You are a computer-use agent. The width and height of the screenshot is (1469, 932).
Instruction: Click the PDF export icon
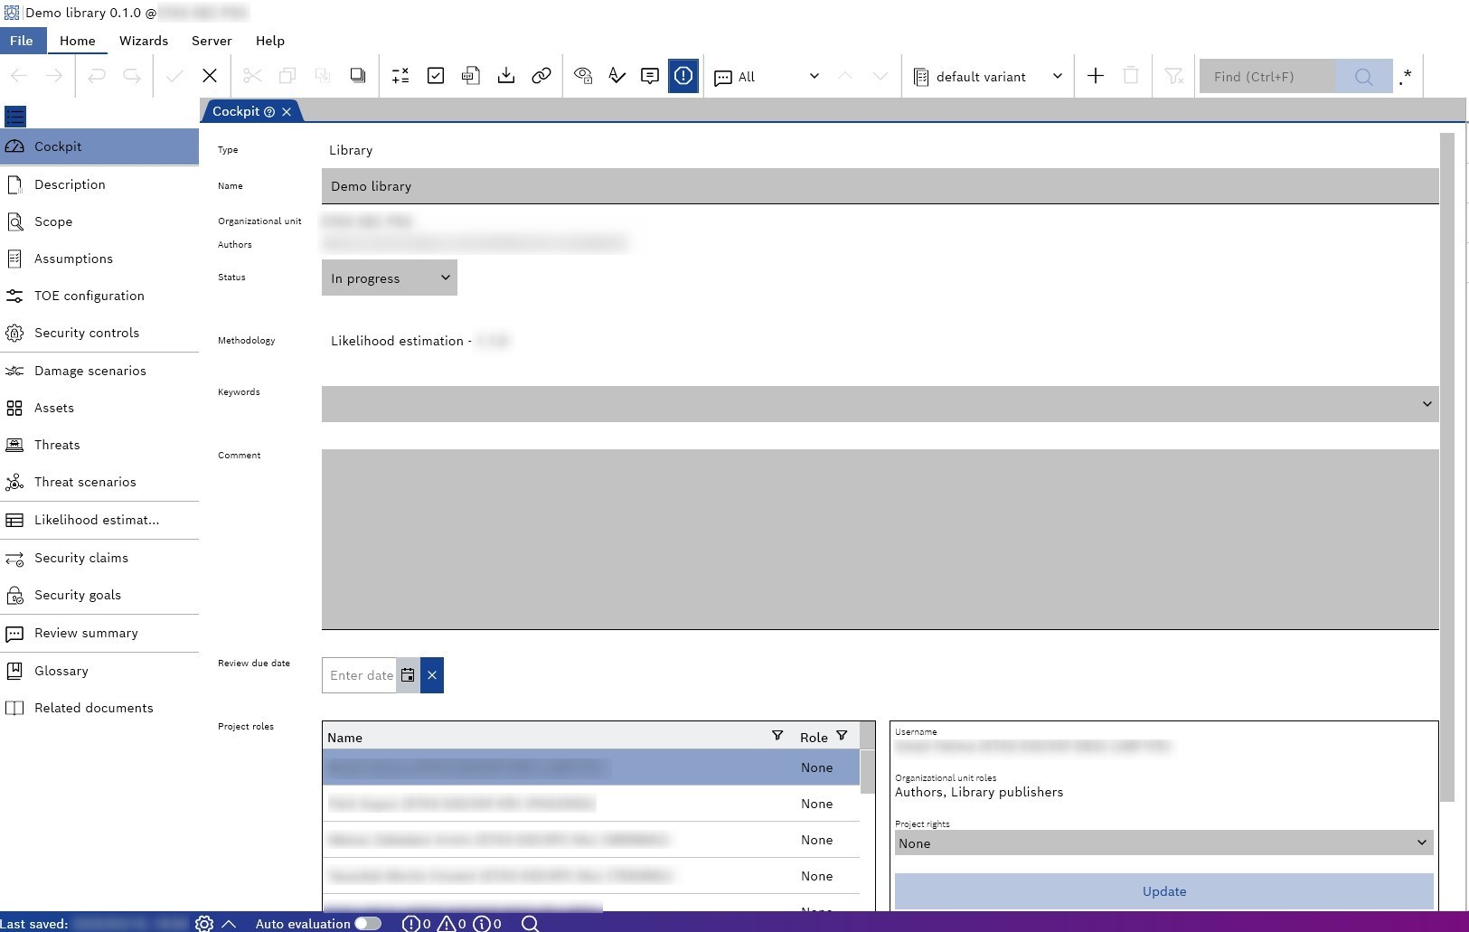click(x=470, y=76)
